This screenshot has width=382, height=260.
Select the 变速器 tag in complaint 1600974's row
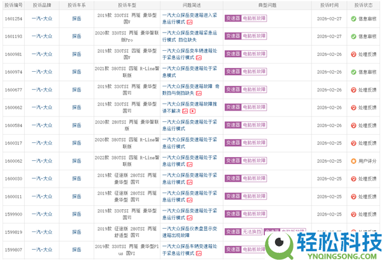click(x=232, y=72)
